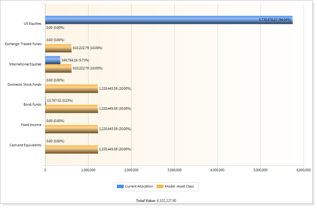Screen dimensions: 317x208
Task: Click the US Equities category label
Action: point(33,23)
